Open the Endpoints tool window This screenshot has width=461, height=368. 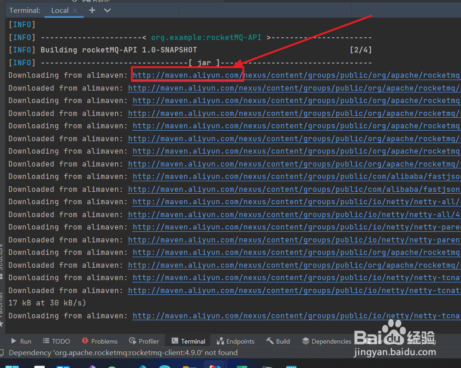point(236,341)
